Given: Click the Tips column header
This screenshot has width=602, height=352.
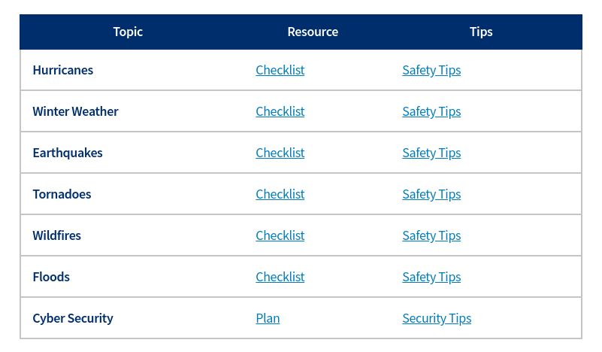Looking at the screenshot, I should coord(481,32).
